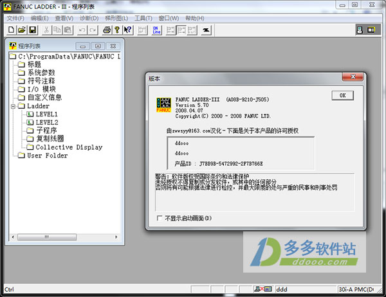Open the 梯形图(L) menu
This screenshot has width=386, height=297.
pyautogui.click(x=116, y=18)
